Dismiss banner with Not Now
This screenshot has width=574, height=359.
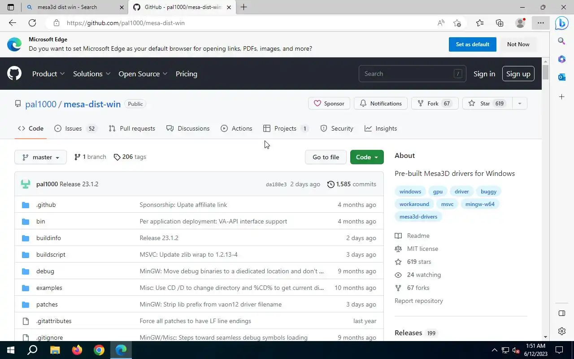pos(518,44)
